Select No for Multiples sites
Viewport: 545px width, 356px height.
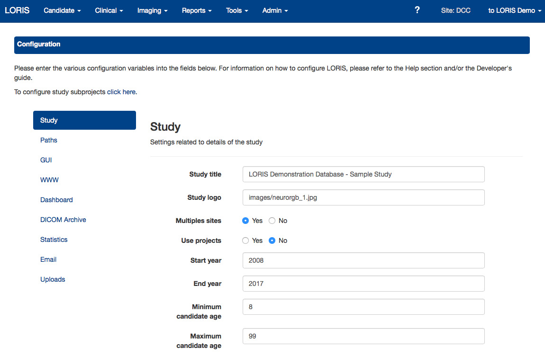pyautogui.click(x=272, y=221)
